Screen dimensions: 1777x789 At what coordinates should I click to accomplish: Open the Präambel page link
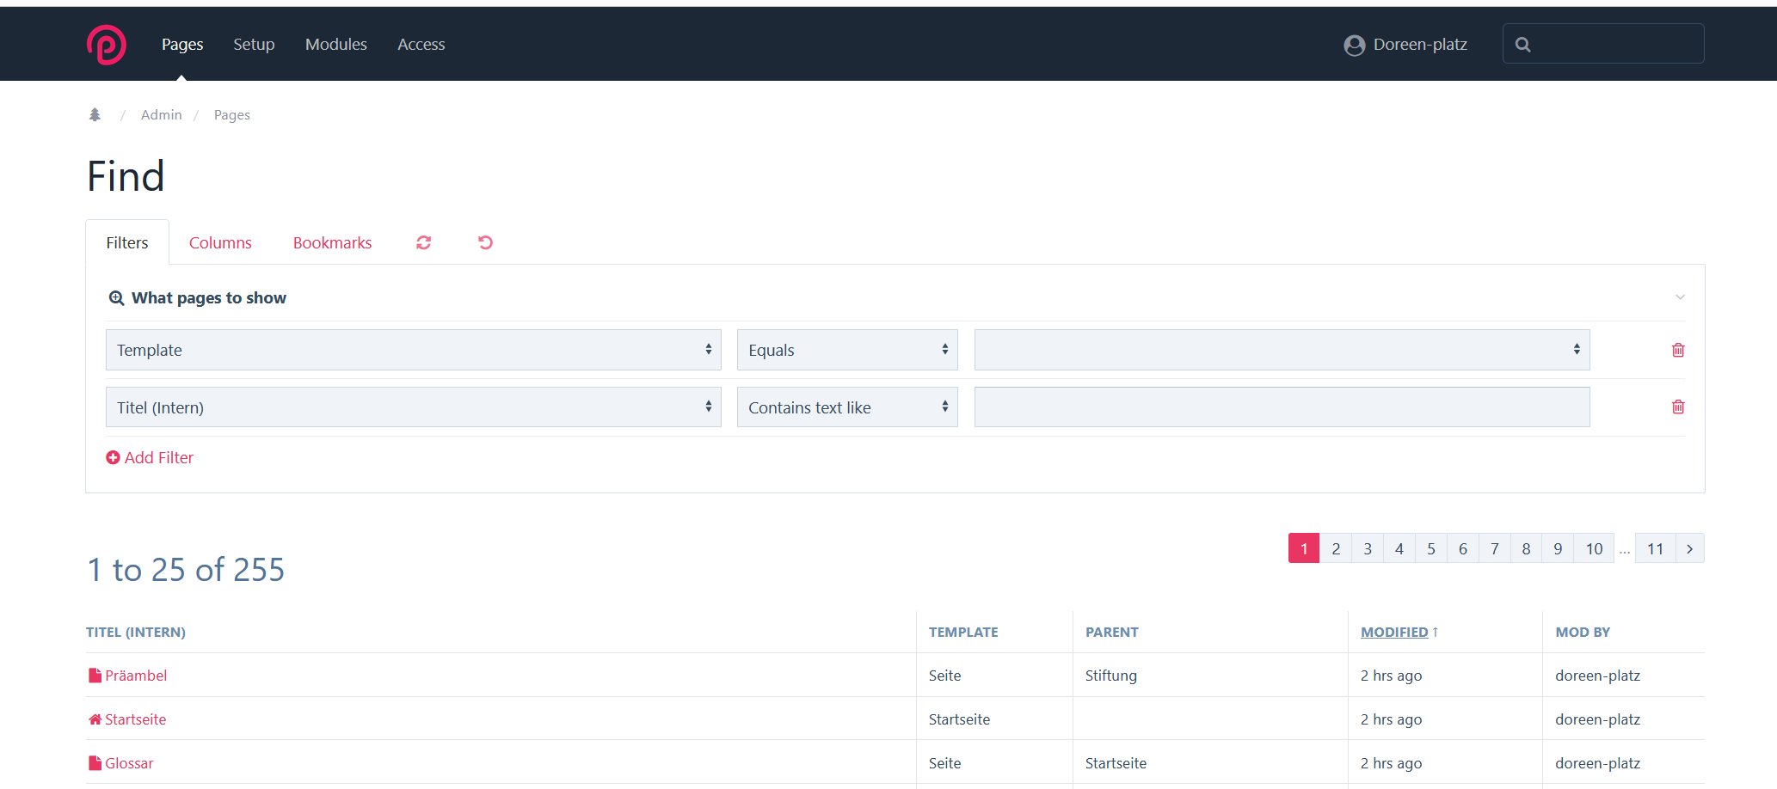pos(136,676)
